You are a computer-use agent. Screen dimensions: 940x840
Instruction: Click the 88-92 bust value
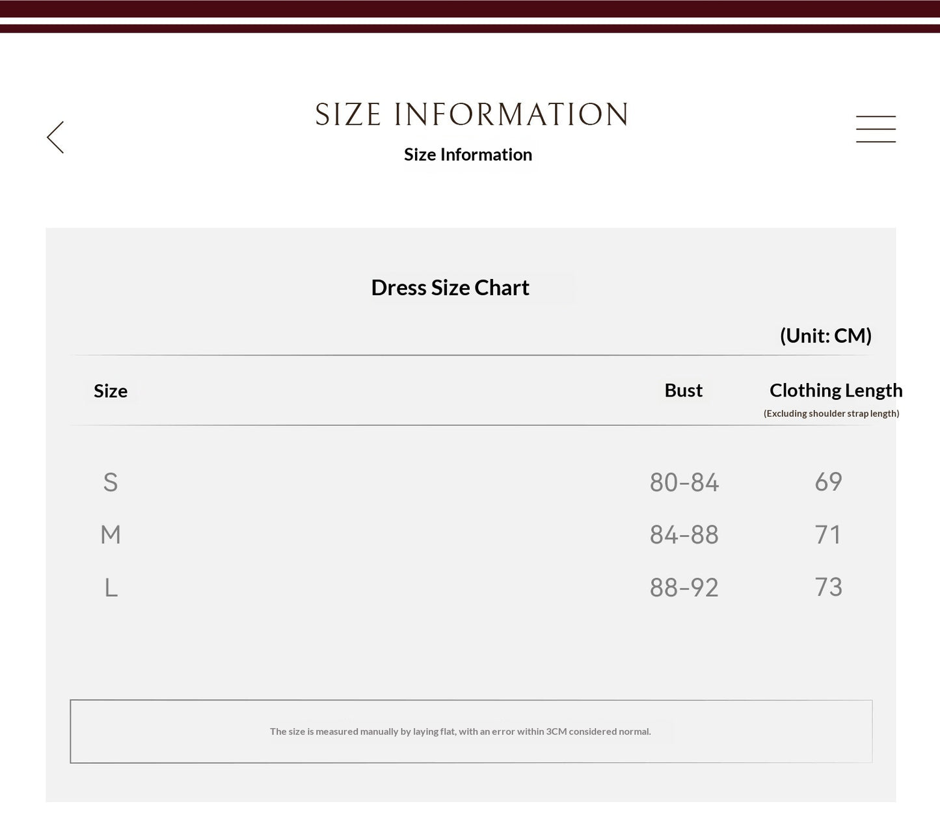684,587
